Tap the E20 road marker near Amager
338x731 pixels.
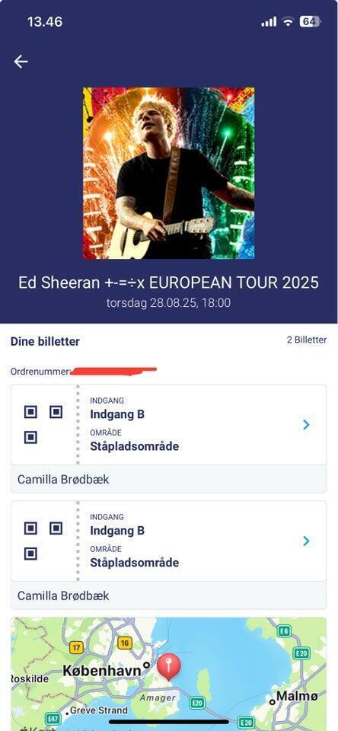[x=197, y=703]
